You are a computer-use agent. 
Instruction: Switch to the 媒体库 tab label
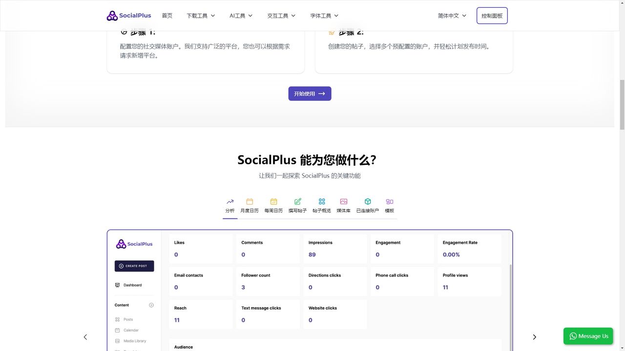pos(344,211)
